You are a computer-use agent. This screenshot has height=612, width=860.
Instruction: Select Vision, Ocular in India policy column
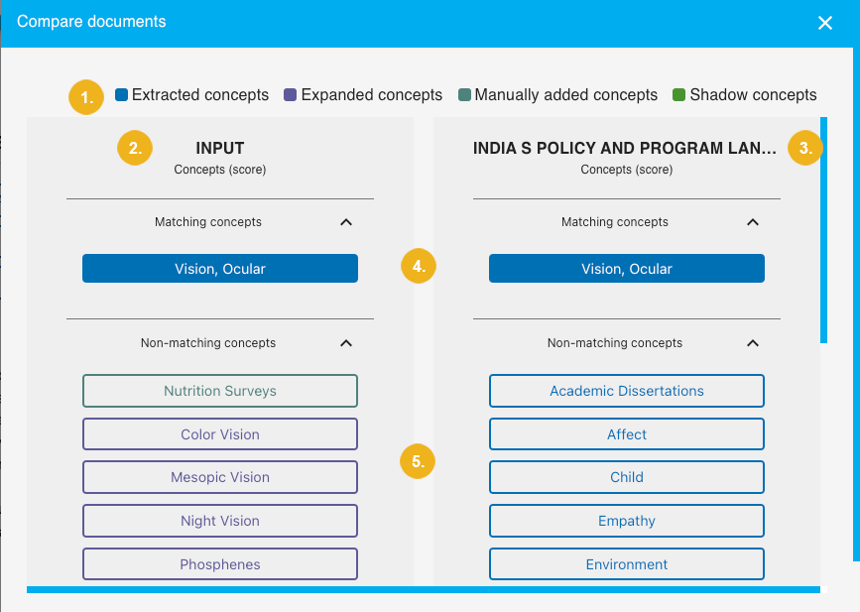627,269
